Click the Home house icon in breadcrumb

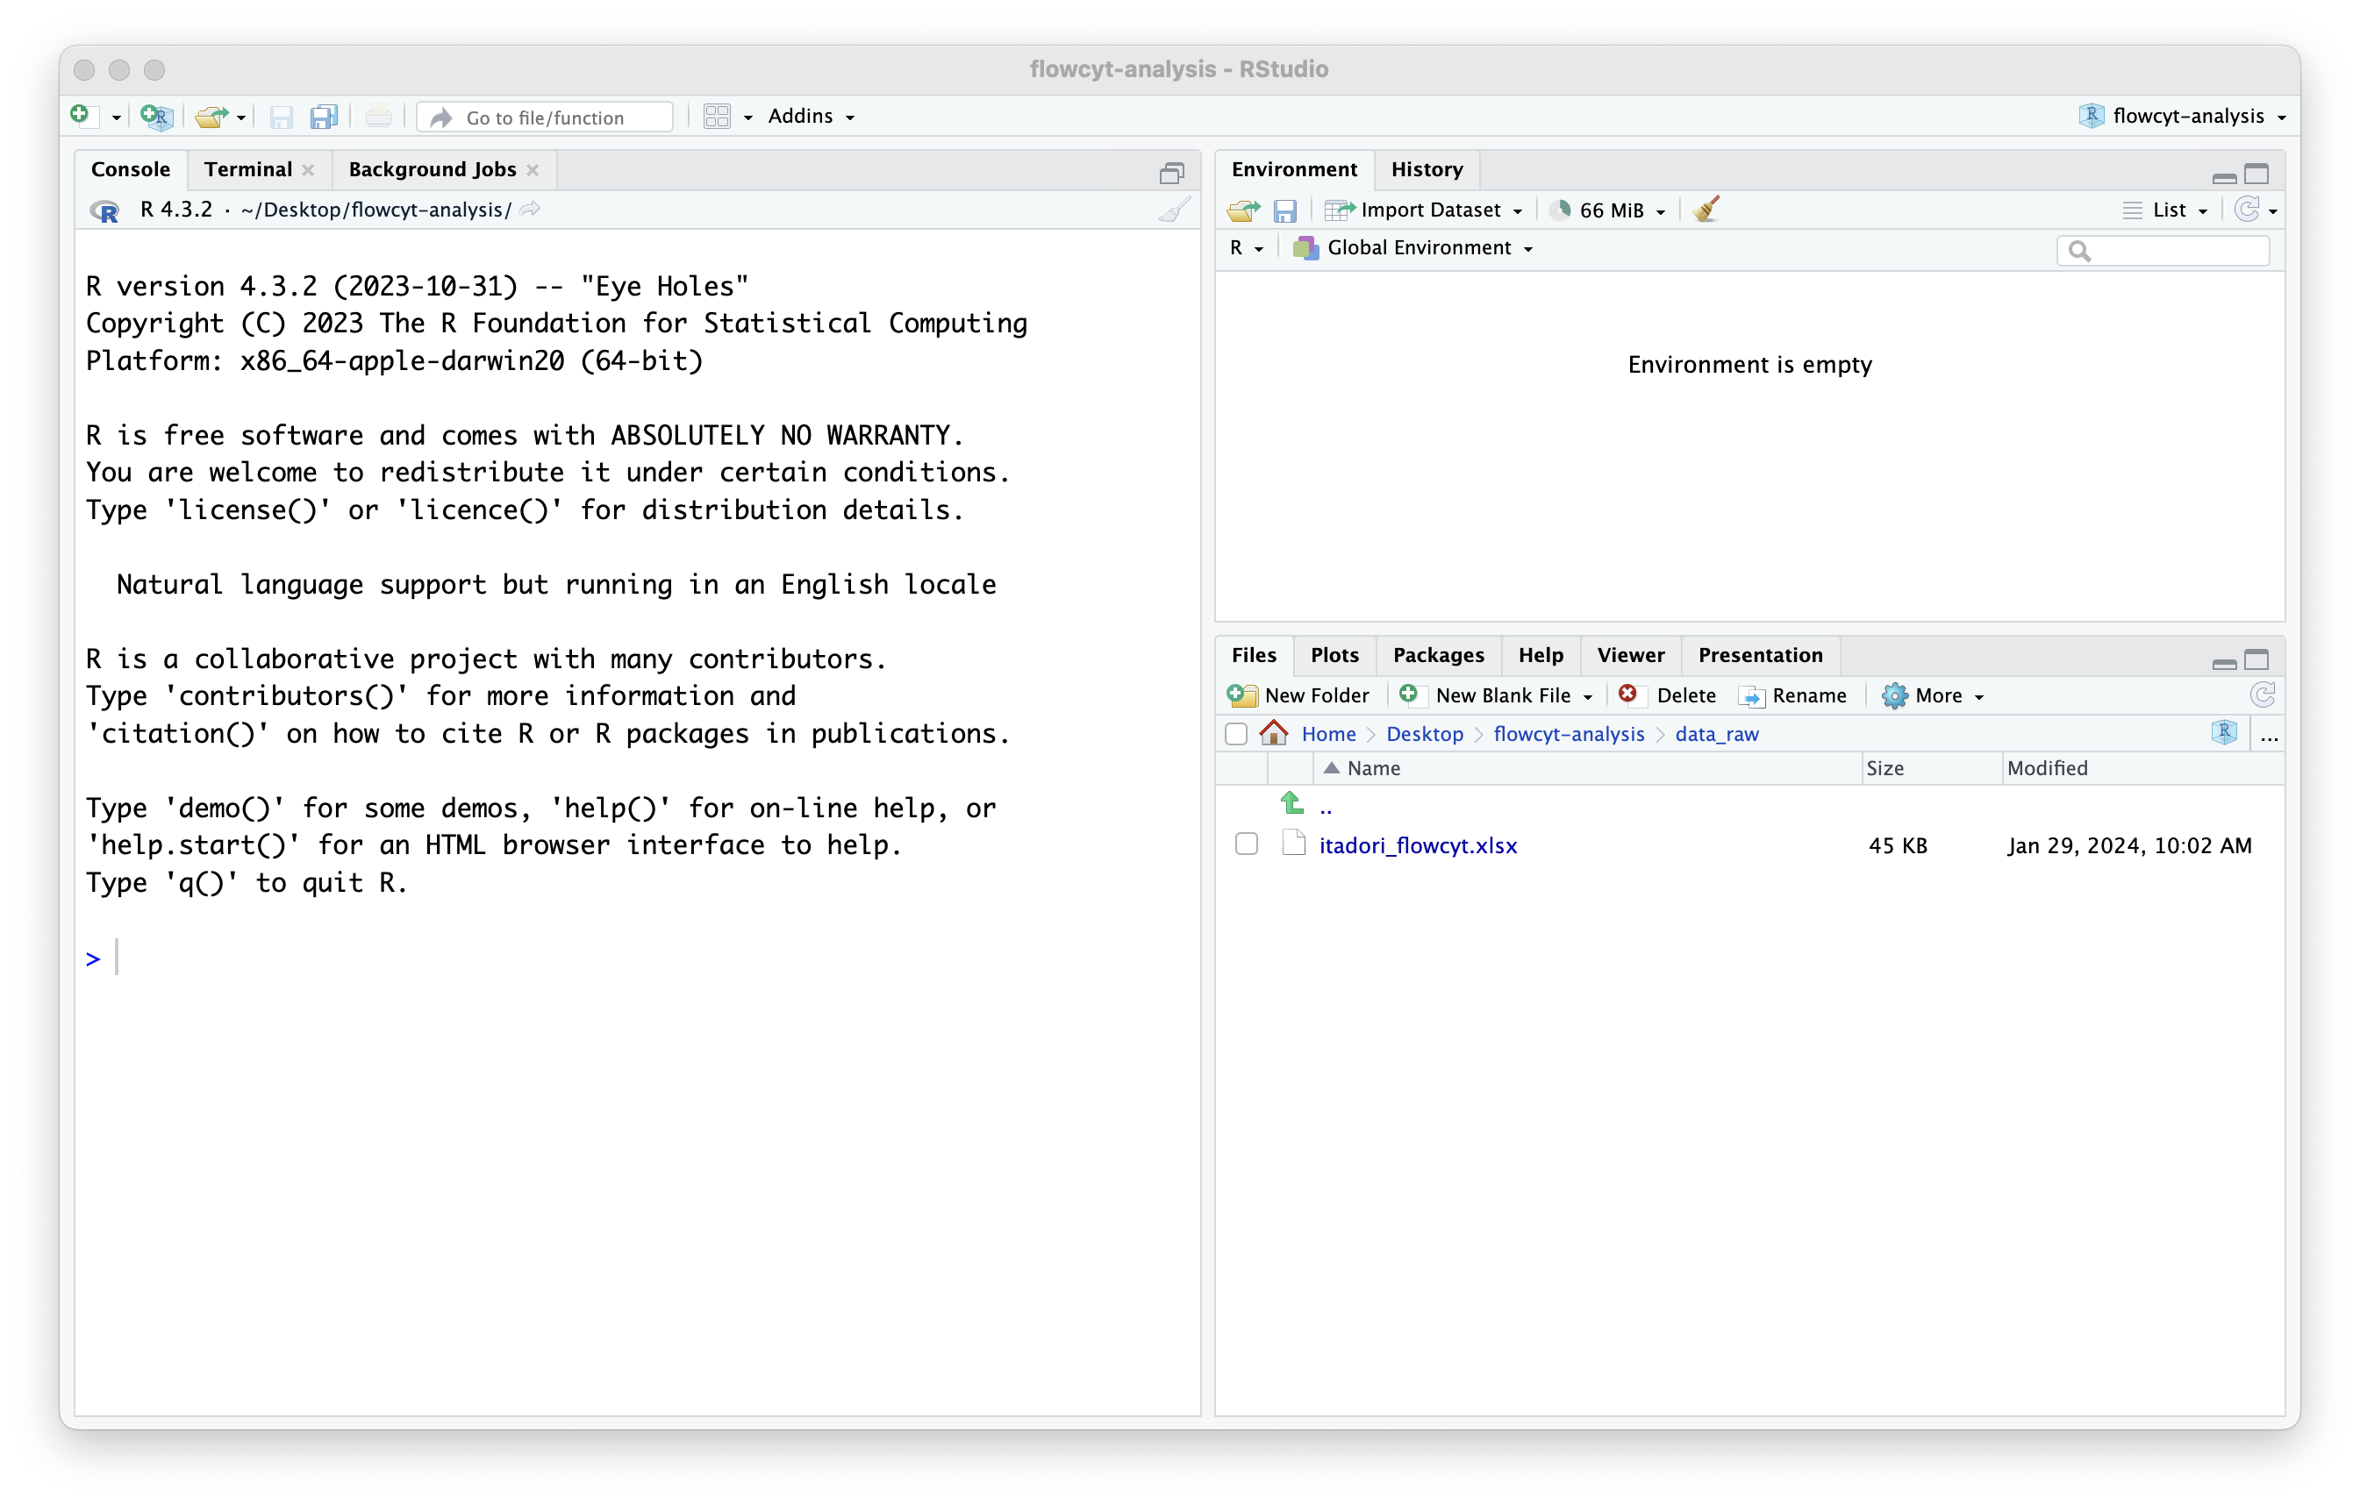(1273, 733)
